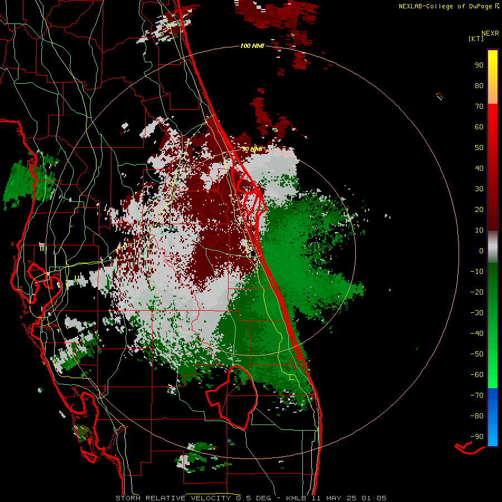Click the STORM RELATIVE VELOCITY caption text
This screenshot has width=502, height=502.
pos(173,498)
